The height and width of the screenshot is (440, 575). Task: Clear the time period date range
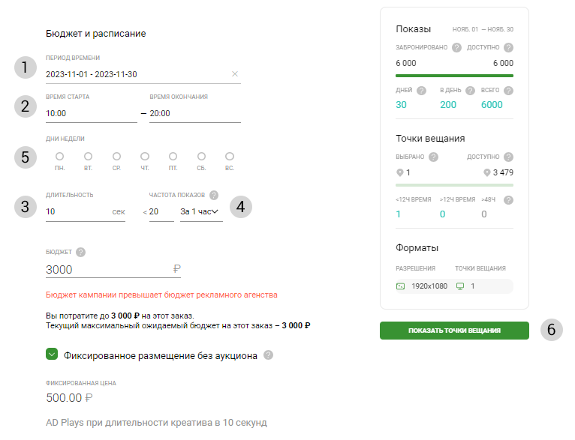click(x=234, y=74)
